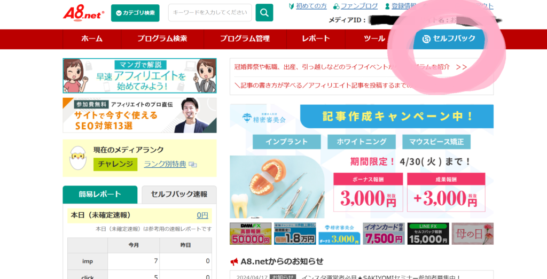The width and height of the screenshot is (547, 279).
Task: Select the レポート menu item
Action: point(316,38)
